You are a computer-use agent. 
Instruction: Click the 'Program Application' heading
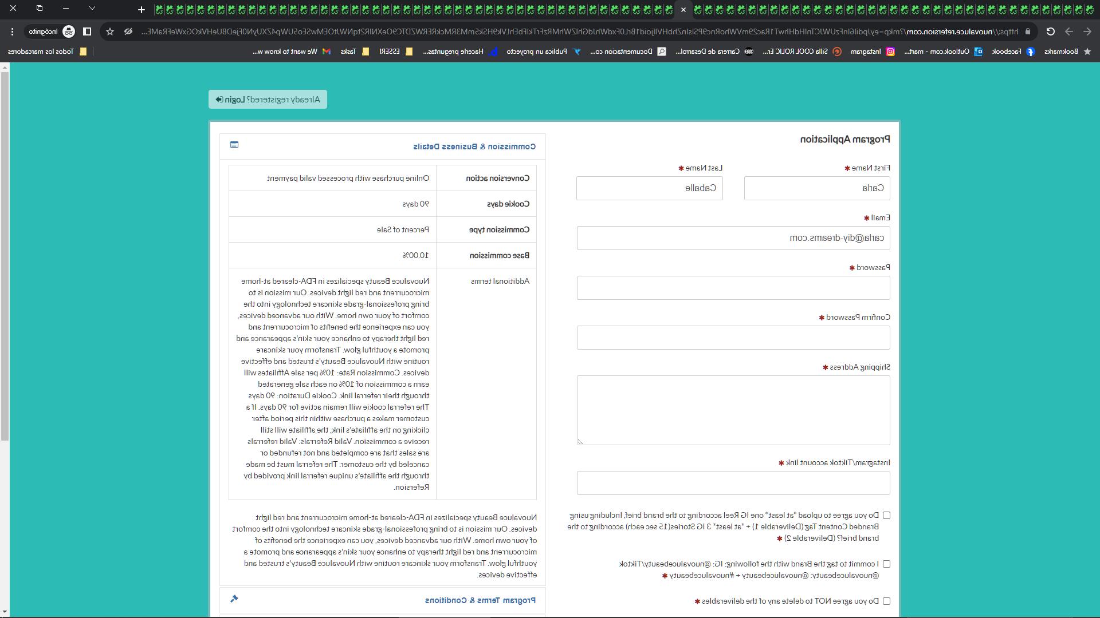coord(845,139)
